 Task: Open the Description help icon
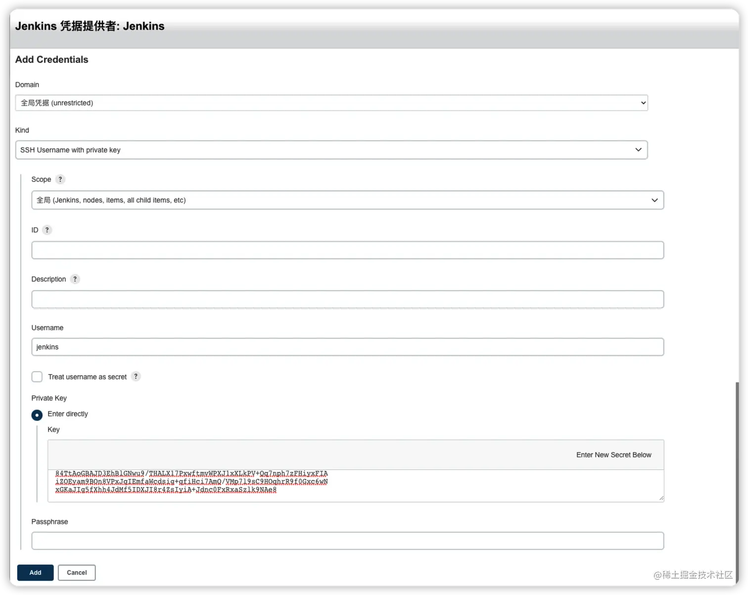75,279
